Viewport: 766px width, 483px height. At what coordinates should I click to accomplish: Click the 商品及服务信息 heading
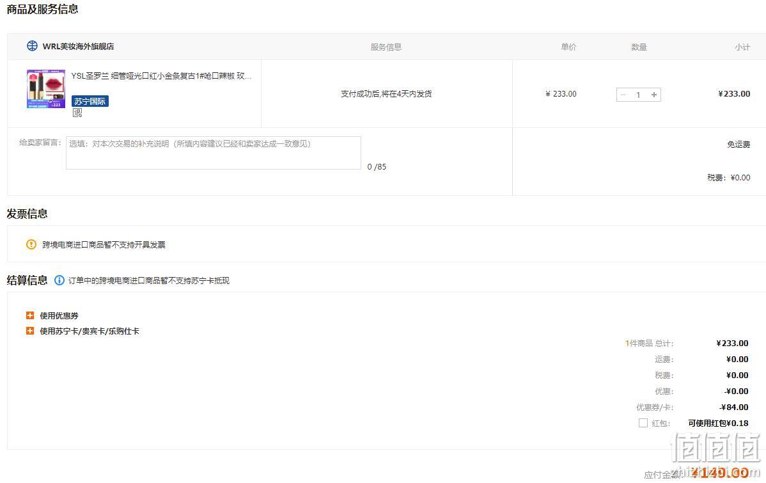coord(42,10)
